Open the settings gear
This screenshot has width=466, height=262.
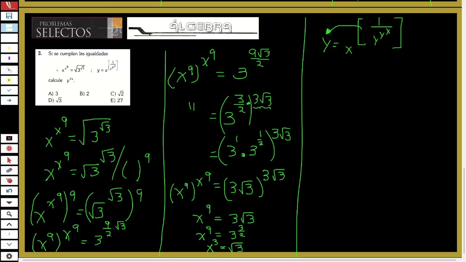(9, 256)
